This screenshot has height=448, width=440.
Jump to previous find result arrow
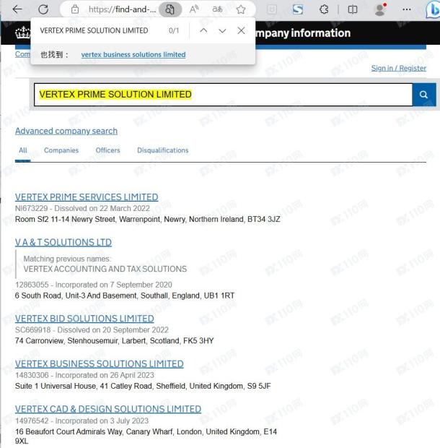(x=203, y=30)
